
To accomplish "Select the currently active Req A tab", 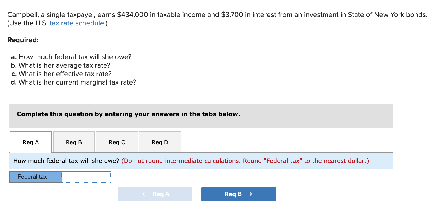I will click(x=30, y=142).
